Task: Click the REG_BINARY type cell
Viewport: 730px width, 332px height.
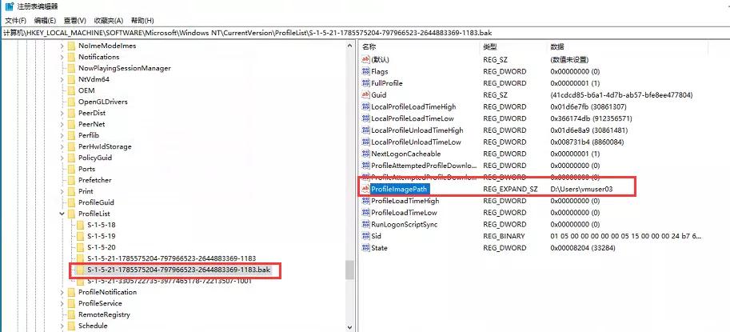Action: (504, 236)
